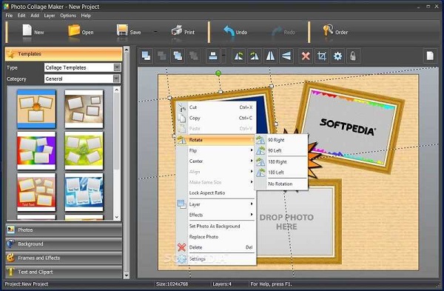This screenshot has width=444, height=291.
Task: Select the rainbow collage template thumbnail
Action: click(36, 151)
